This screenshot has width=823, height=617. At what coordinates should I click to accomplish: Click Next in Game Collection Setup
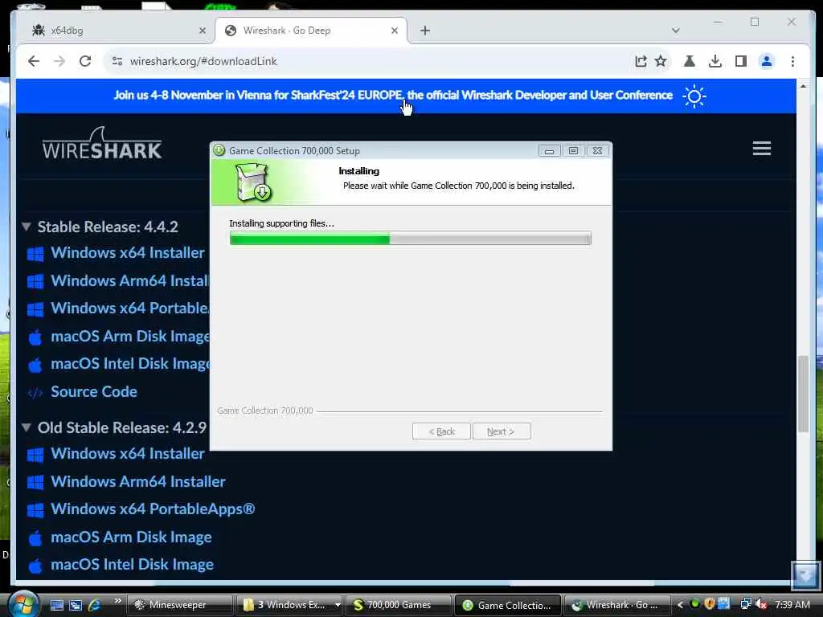tap(502, 431)
